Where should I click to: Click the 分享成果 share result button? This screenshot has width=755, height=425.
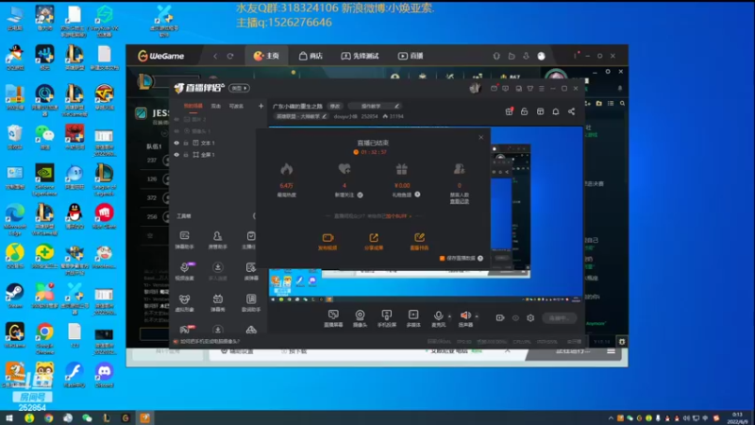point(374,242)
